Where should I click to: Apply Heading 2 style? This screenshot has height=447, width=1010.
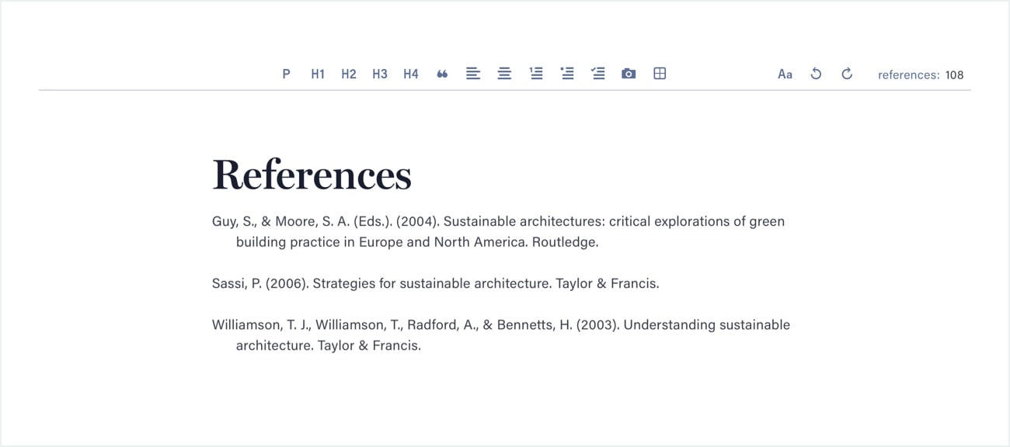[348, 73]
